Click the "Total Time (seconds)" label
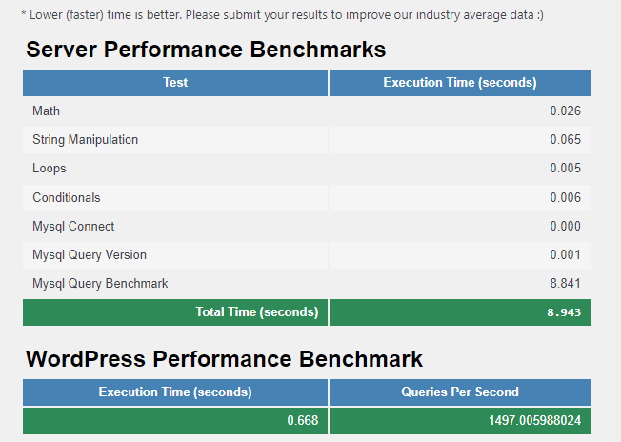Screen dimensions: 621x442 pyautogui.click(x=257, y=312)
